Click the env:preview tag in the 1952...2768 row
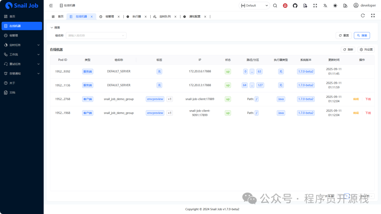This screenshot has width=381, height=214. (155, 99)
